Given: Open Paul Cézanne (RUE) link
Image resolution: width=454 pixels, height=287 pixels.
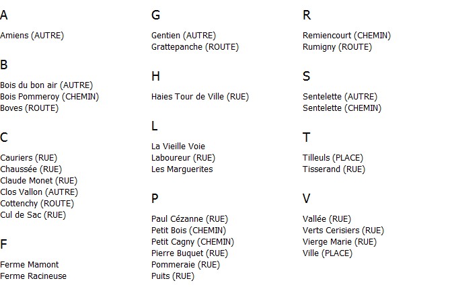Looking at the screenshot, I should click(x=190, y=219).
